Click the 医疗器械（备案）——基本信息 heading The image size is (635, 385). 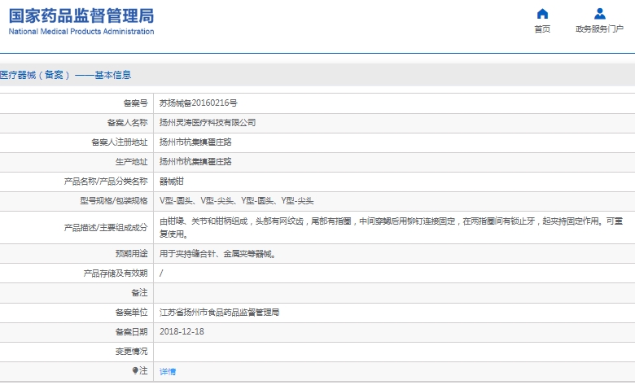point(66,75)
